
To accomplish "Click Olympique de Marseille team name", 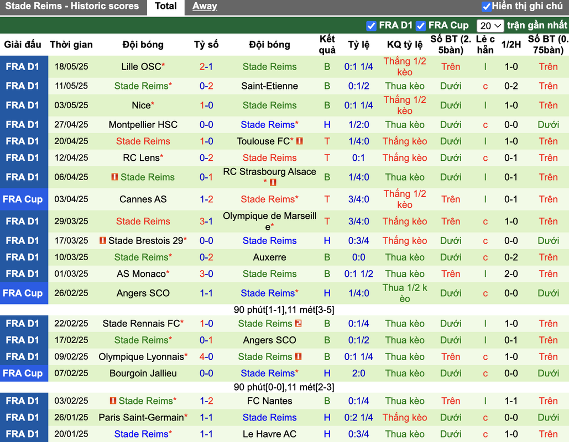I will click(270, 221).
